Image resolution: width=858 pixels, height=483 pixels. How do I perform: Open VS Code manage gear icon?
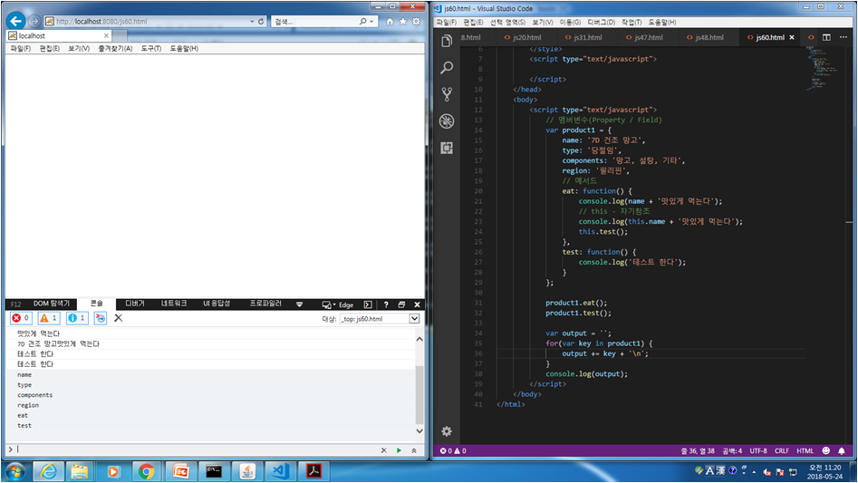point(447,431)
